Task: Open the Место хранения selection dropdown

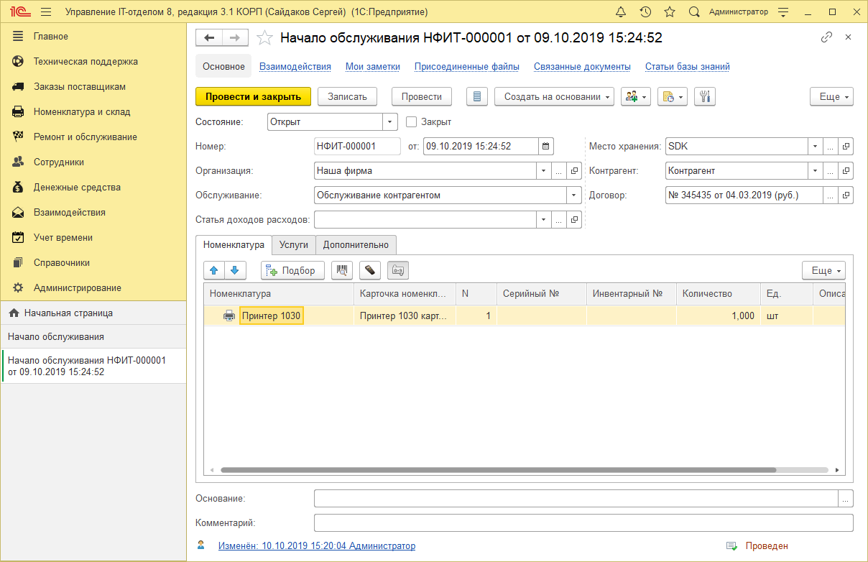Action: pos(814,146)
